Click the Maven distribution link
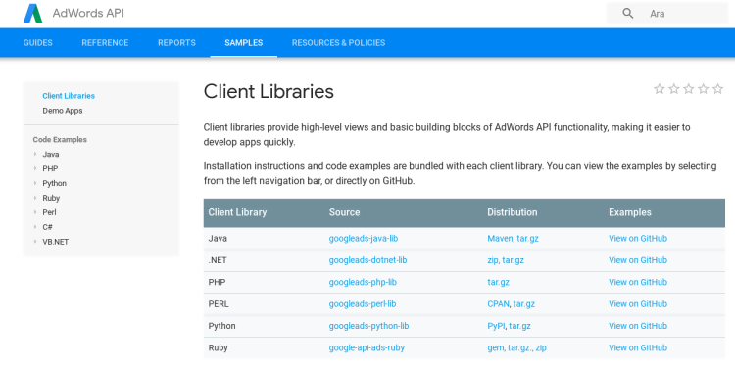Viewport: 735px width, 369px height. [x=500, y=239]
